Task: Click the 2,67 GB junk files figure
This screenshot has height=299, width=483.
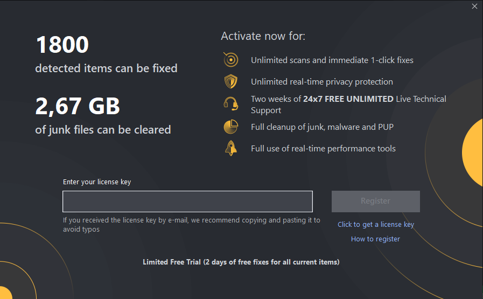Action: (78, 106)
